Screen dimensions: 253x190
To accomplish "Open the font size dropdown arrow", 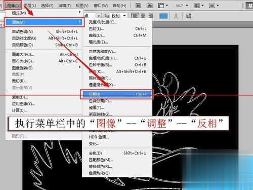I will pyautogui.click(x=99, y=16).
